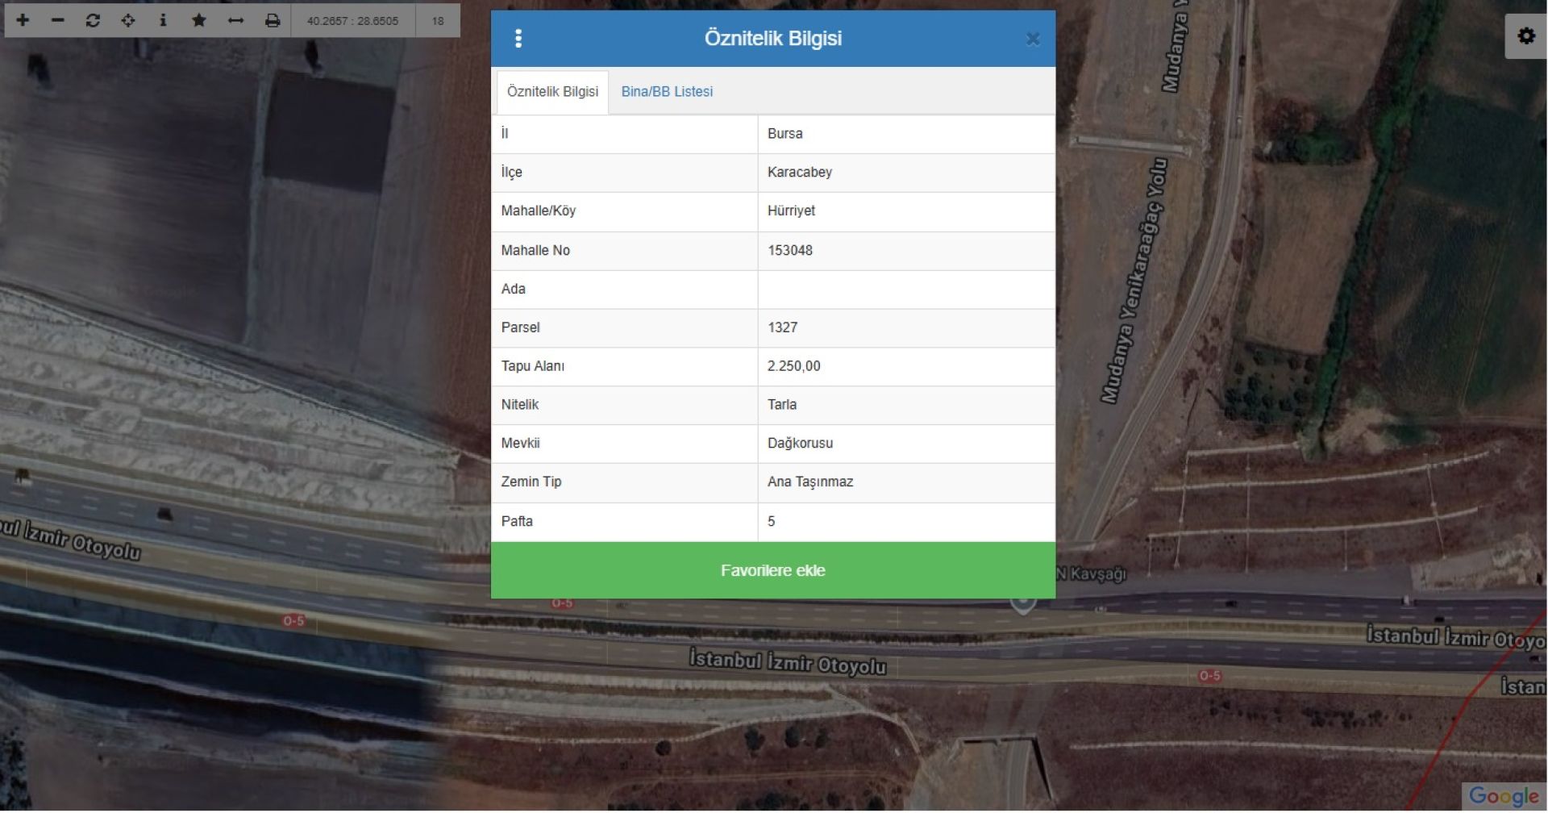Screen dimensions: 1548x813
Task: Click the Mahalle No value 153048
Action: point(790,250)
